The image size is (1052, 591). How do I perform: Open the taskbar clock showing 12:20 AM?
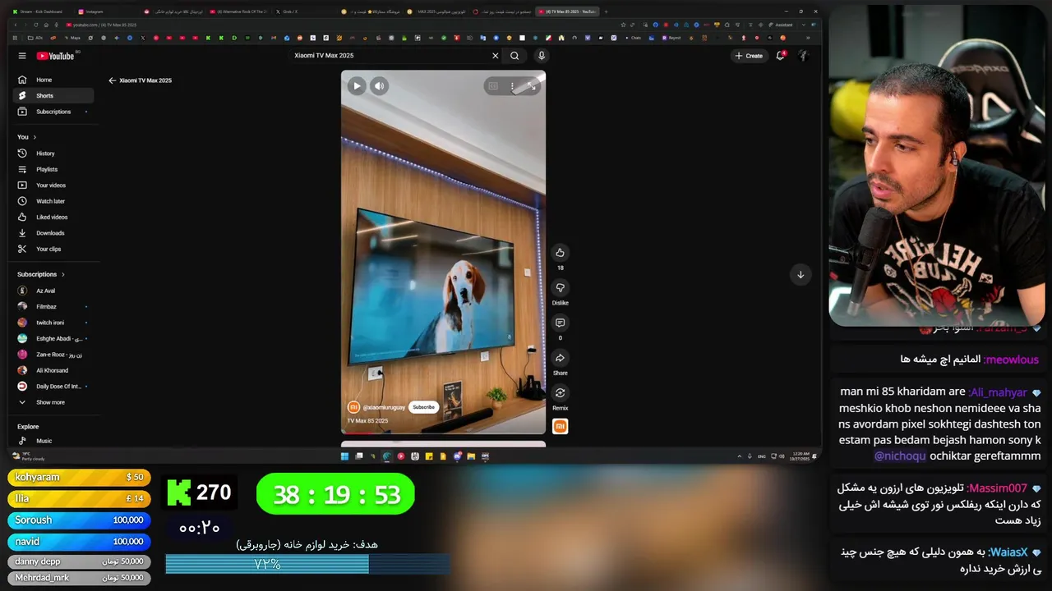[801, 456]
